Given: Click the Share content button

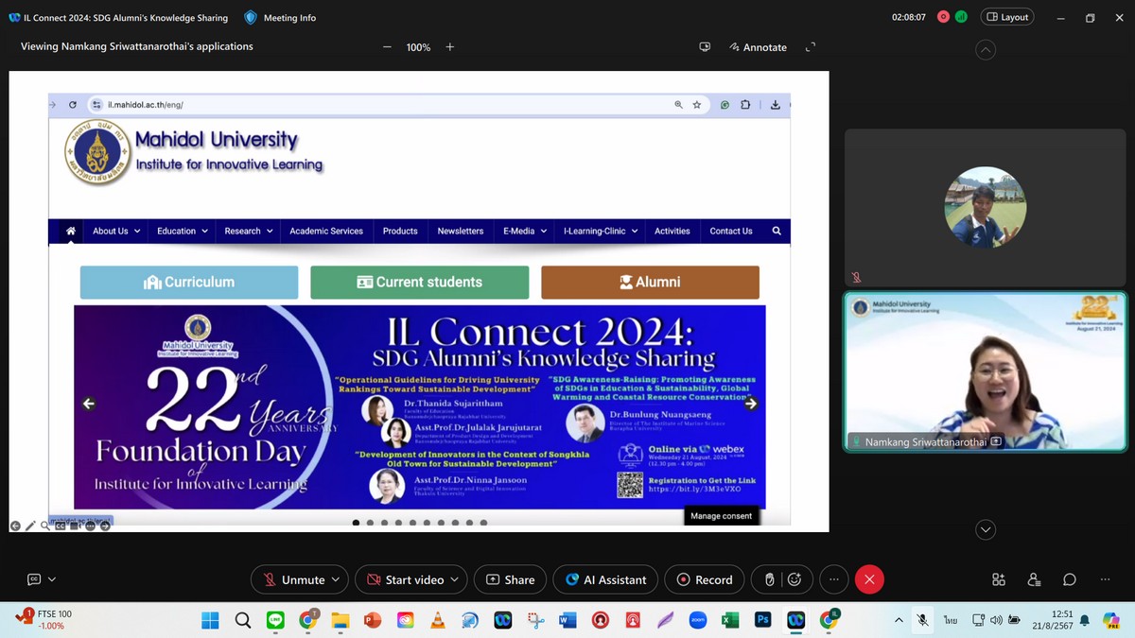Looking at the screenshot, I should tap(510, 579).
